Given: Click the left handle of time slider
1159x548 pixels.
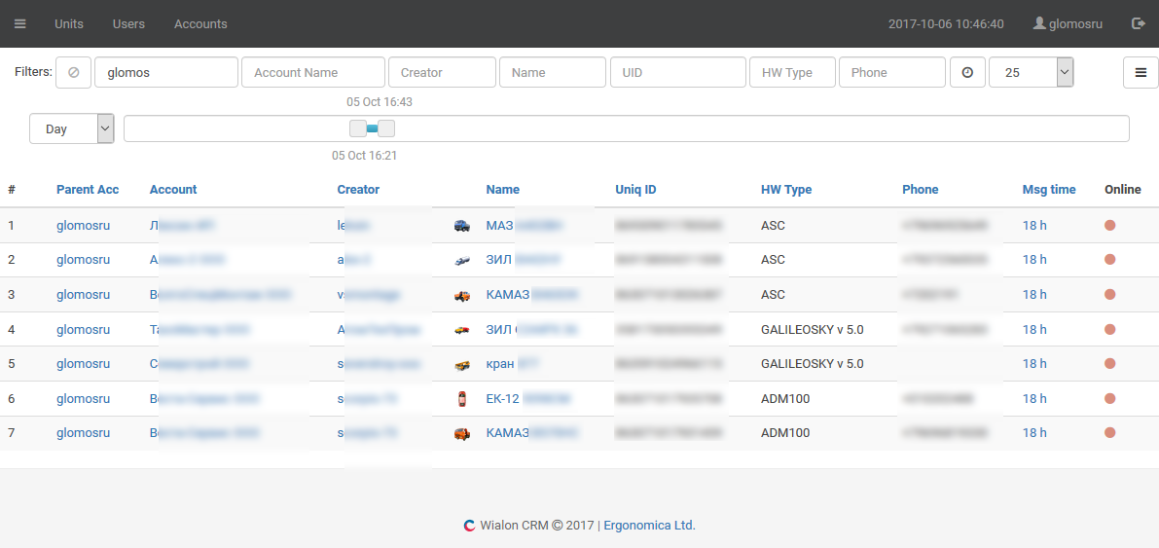Looking at the screenshot, I should 358,128.
